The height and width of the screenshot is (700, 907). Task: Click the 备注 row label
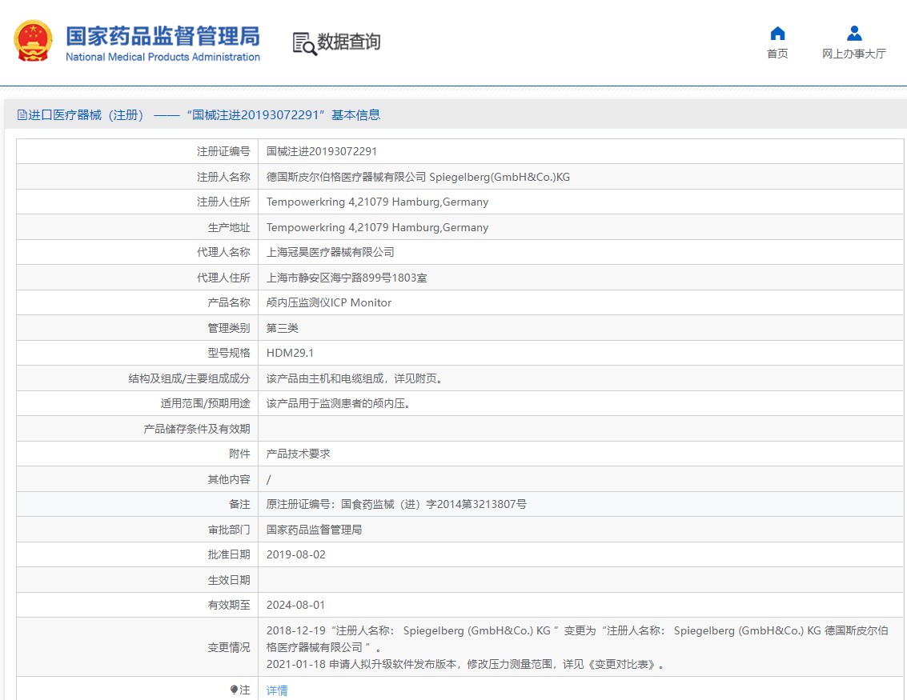coord(239,504)
